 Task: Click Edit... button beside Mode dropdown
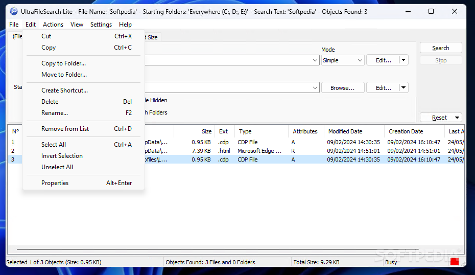click(x=383, y=60)
